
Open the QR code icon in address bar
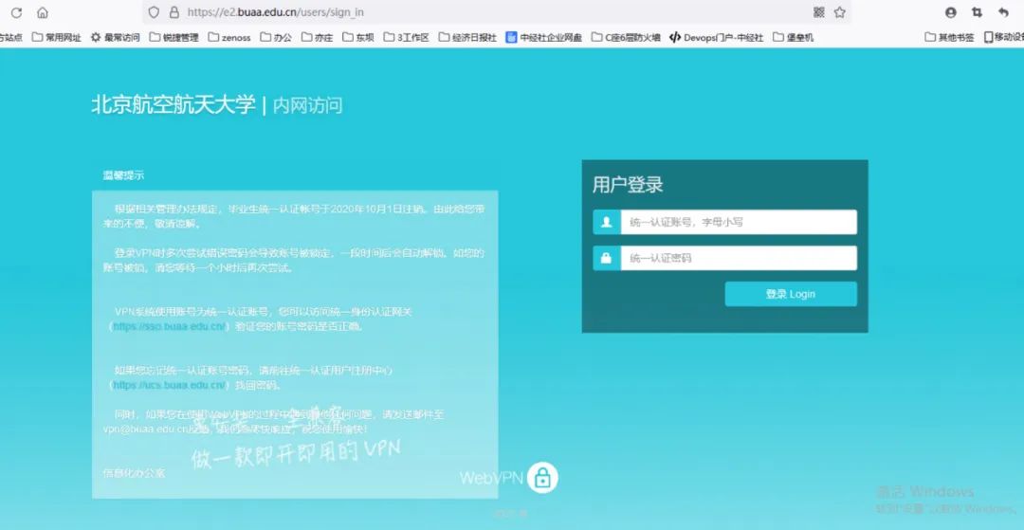[x=819, y=11]
